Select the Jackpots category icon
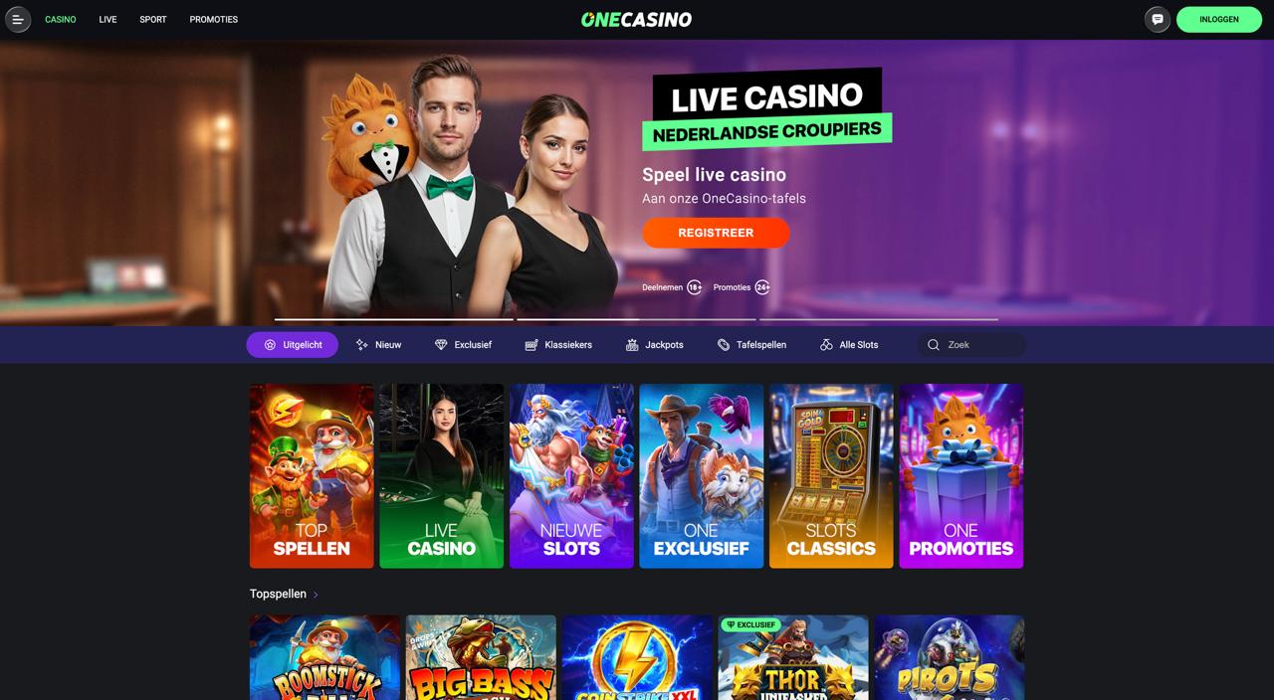The height and width of the screenshot is (700, 1274). pos(632,345)
